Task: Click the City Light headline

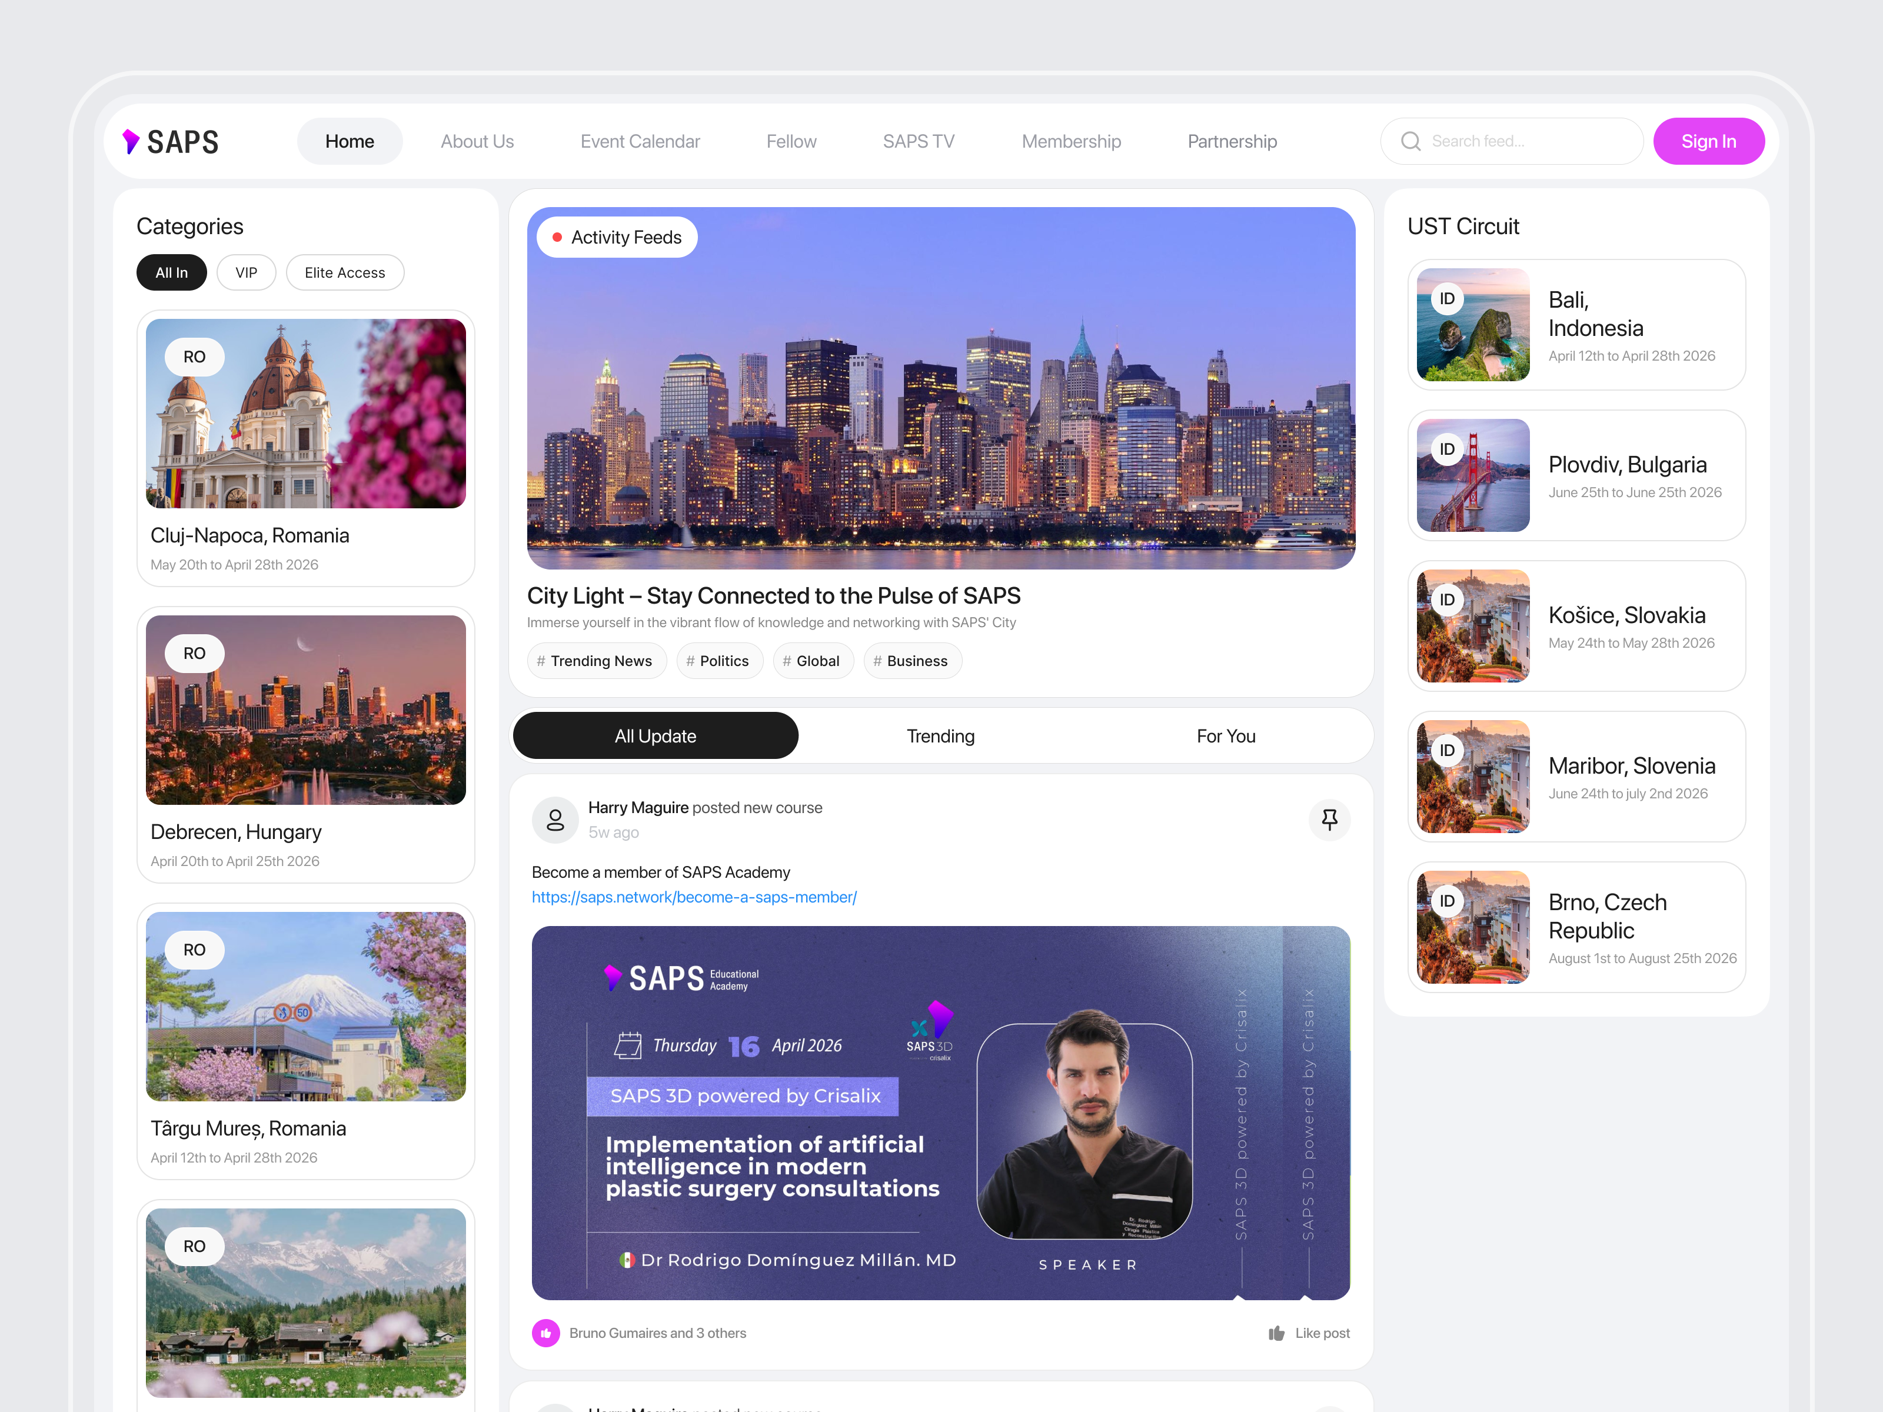Action: [x=773, y=596]
